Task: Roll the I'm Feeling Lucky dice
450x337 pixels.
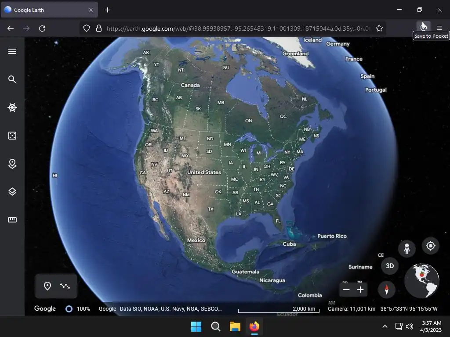Action: [12, 136]
